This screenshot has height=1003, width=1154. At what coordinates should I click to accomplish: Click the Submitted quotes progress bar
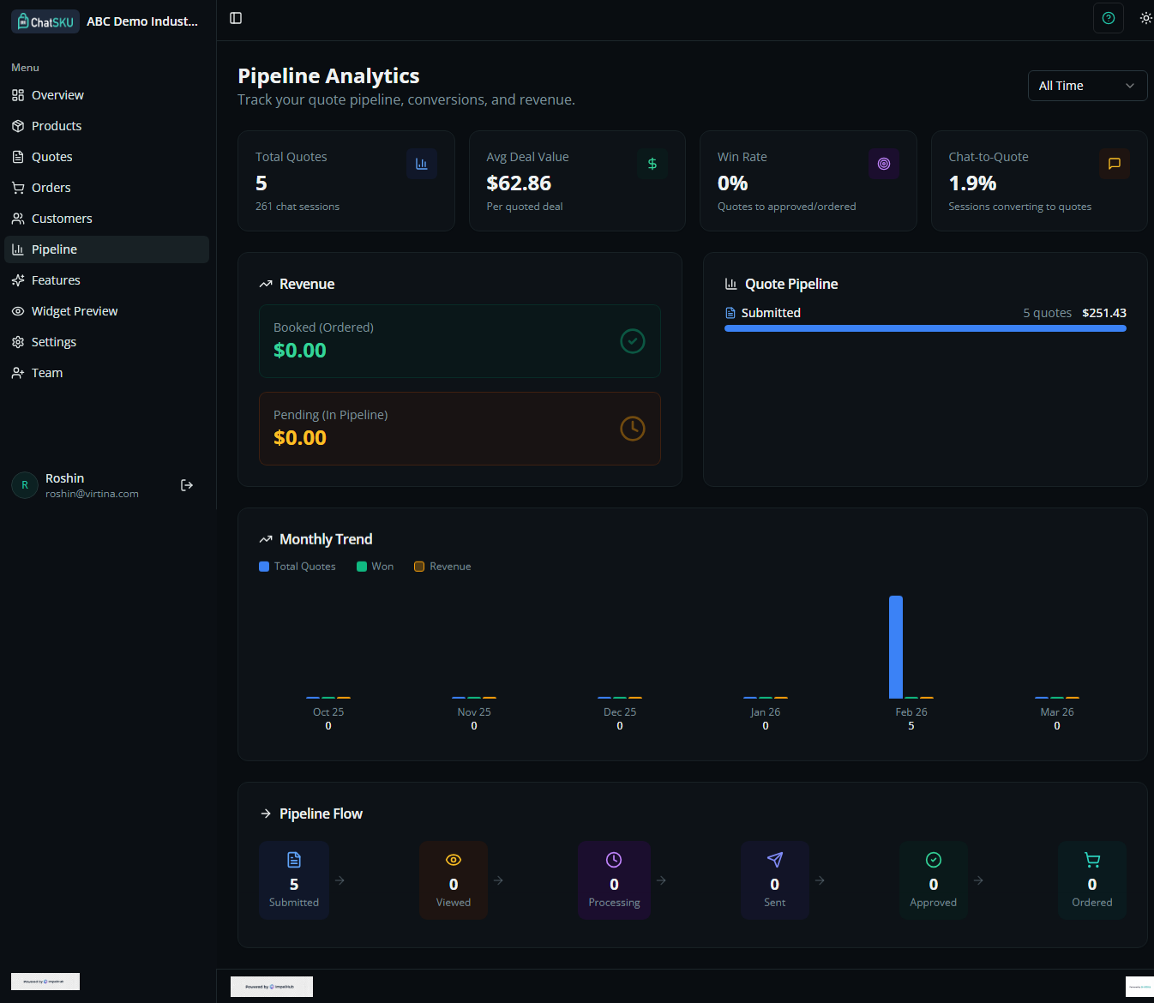(x=925, y=327)
